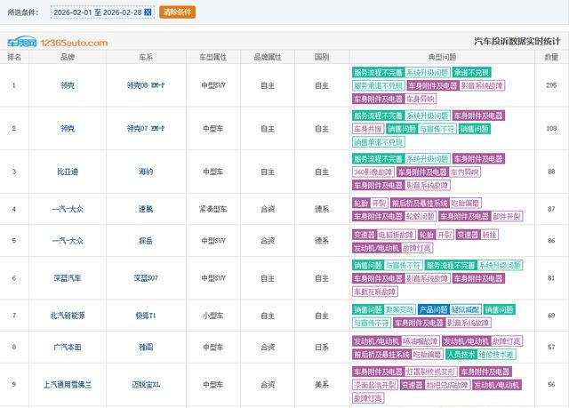Click the 360影像故障 issue tag

pos(373,172)
